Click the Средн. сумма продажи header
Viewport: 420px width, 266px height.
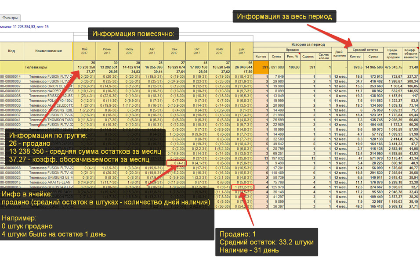[x=393, y=54]
